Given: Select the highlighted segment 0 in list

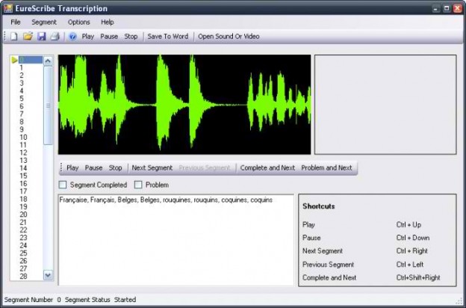Looking at the screenshot, I should [x=31, y=60].
